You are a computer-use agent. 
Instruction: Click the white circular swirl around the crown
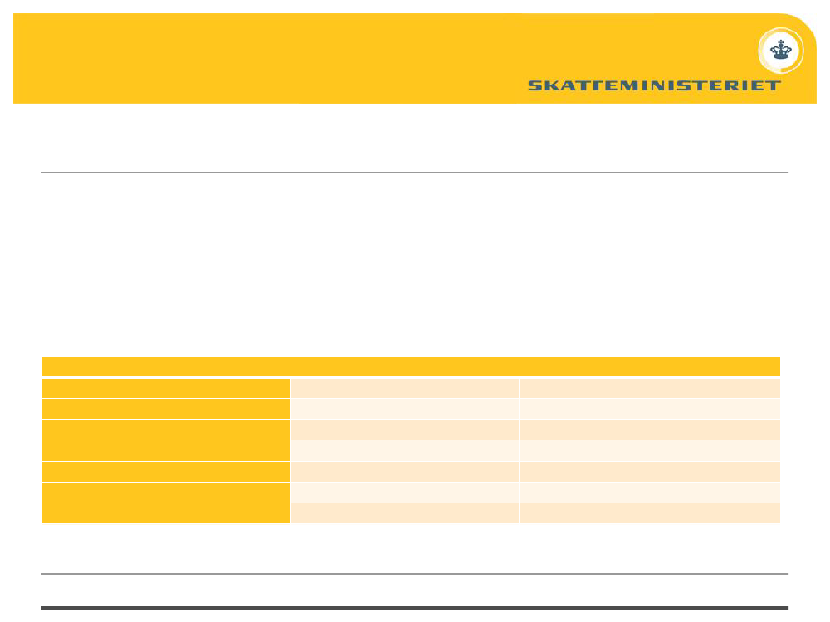[x=781, y=51]
